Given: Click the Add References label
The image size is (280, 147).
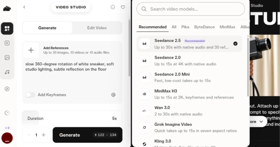Looking at the screenshot, I should (56, 48).
